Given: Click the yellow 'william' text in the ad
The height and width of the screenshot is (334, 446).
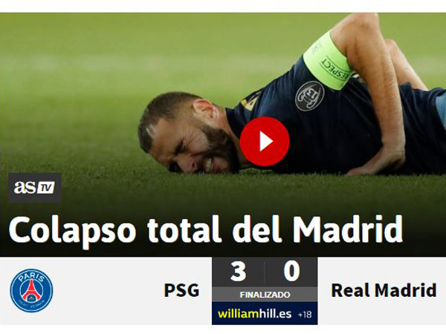Looking at the screenshot, I should (239, 314).
